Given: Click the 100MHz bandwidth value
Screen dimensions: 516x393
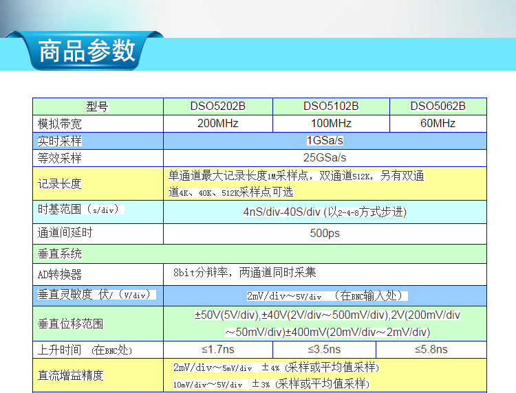Looking at the screenshot, I should coord(331,124).
